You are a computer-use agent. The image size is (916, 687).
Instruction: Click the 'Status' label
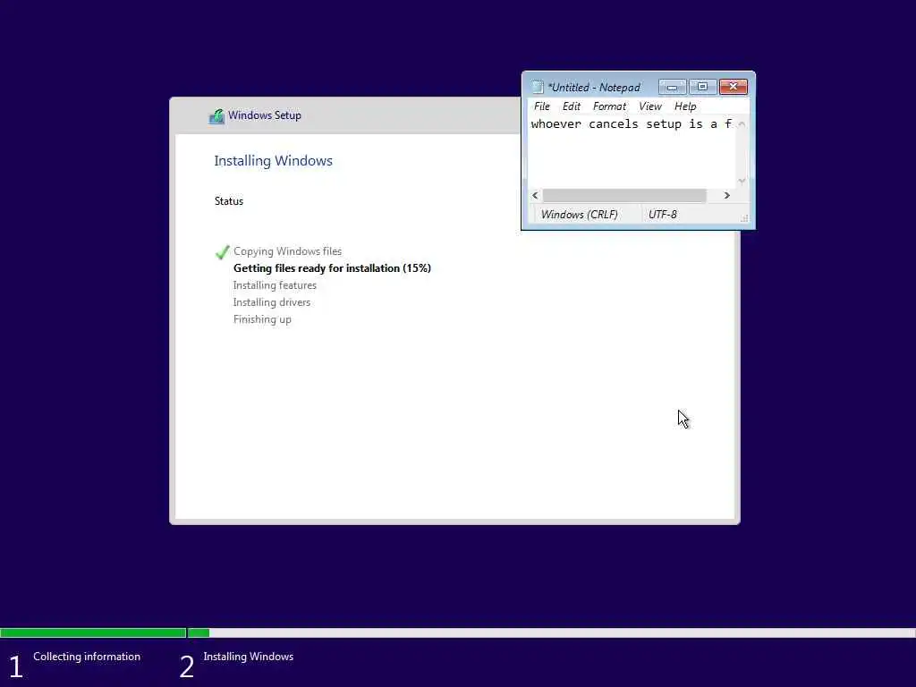pyautogui.click(x=229, y=201)
